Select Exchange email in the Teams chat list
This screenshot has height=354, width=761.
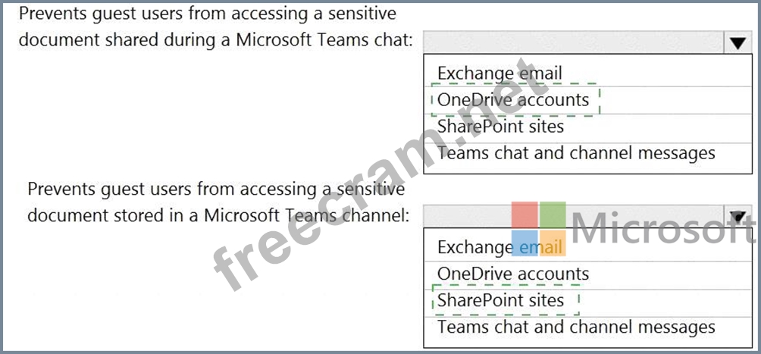point(500,74)
